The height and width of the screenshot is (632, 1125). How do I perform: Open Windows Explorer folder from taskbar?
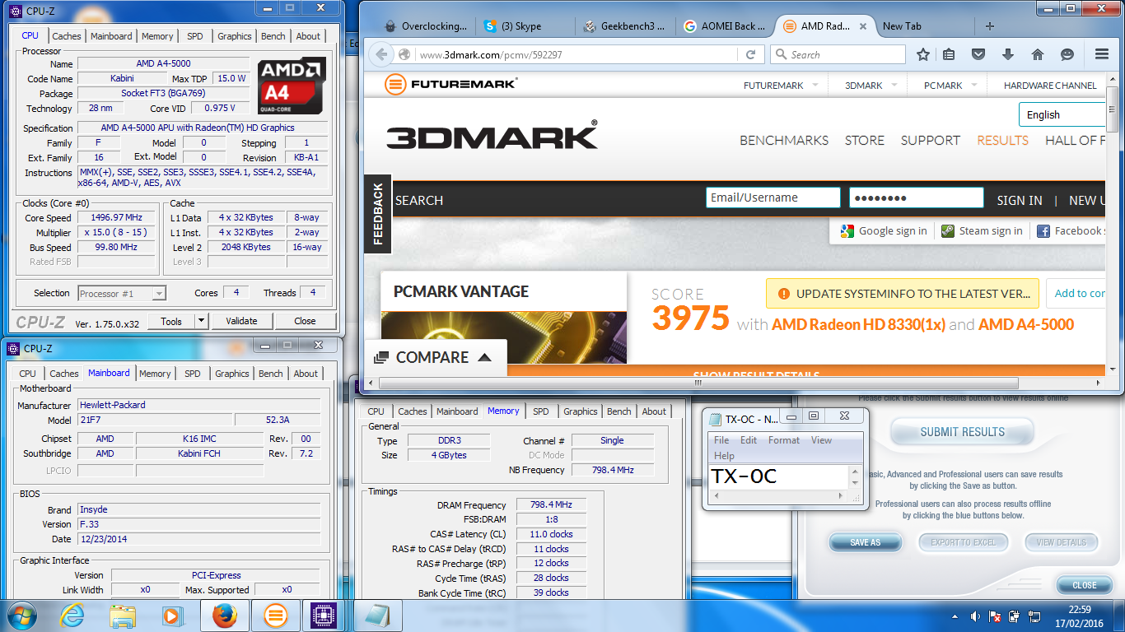[x=123, y=616]
